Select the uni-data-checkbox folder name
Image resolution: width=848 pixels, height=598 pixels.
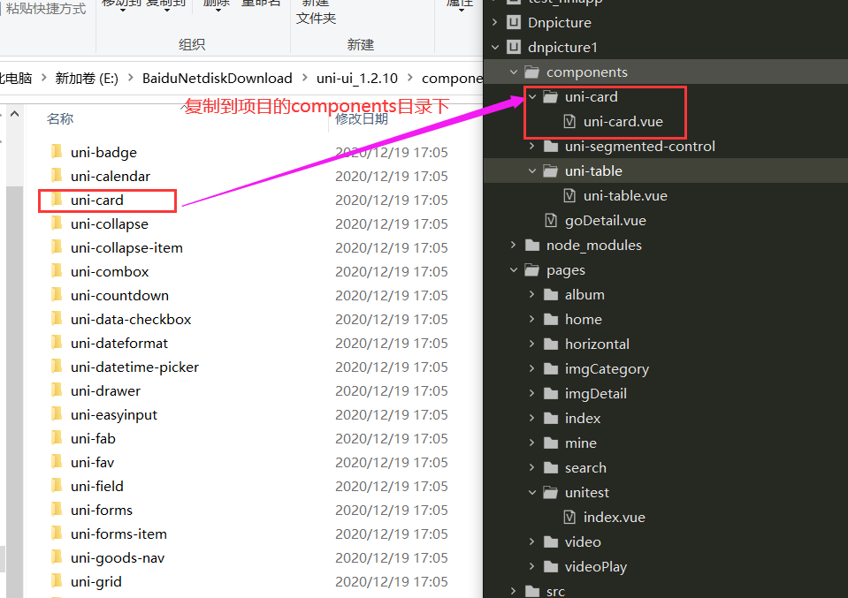click(x=131, y=319)
